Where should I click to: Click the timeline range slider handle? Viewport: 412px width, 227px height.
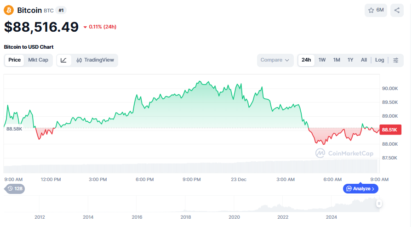click(379, 204)
